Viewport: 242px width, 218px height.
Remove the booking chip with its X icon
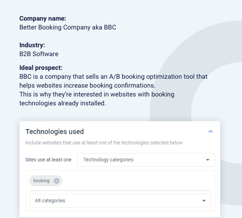point(56,181)
